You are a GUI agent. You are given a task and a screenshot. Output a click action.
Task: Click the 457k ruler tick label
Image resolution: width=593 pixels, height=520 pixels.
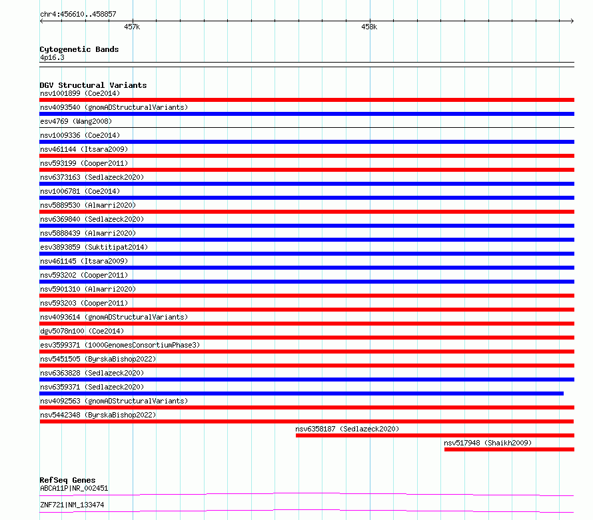tap(132, 27)
